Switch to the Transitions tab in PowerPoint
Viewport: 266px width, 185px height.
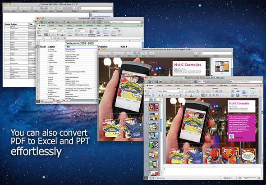click(x=199, y=86)
